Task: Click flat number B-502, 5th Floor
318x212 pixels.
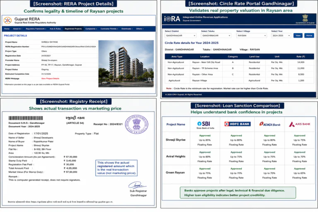Action: pyautogui.click(x=42, y=149)
